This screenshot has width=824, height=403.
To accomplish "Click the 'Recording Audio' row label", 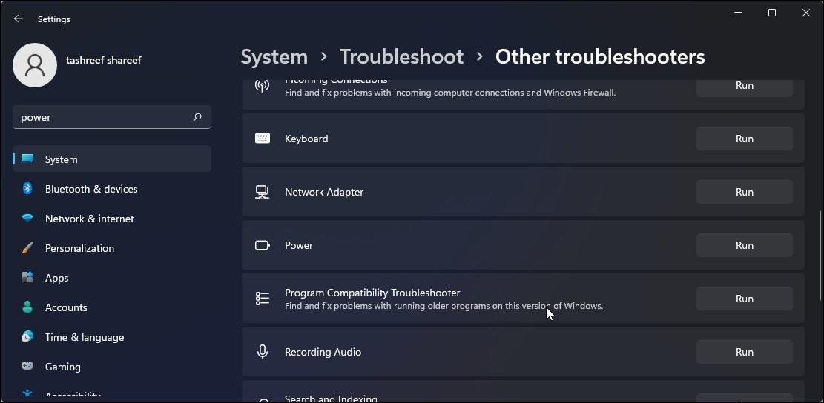I will (323, 352).
